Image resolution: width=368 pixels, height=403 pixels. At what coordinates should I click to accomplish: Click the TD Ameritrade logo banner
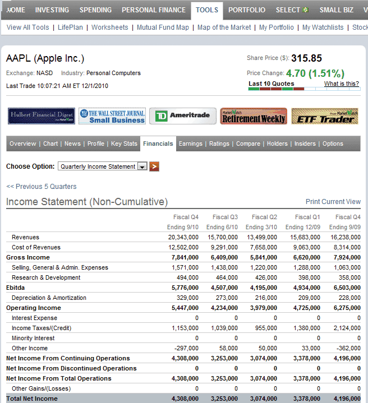[182, 116]
